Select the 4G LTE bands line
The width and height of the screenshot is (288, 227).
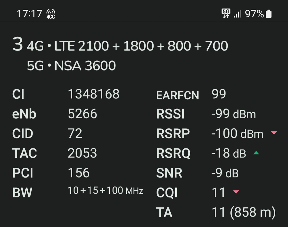[127, 46]
